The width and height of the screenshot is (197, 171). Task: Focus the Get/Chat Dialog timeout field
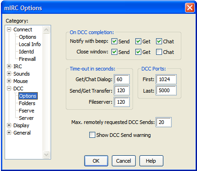122,79
